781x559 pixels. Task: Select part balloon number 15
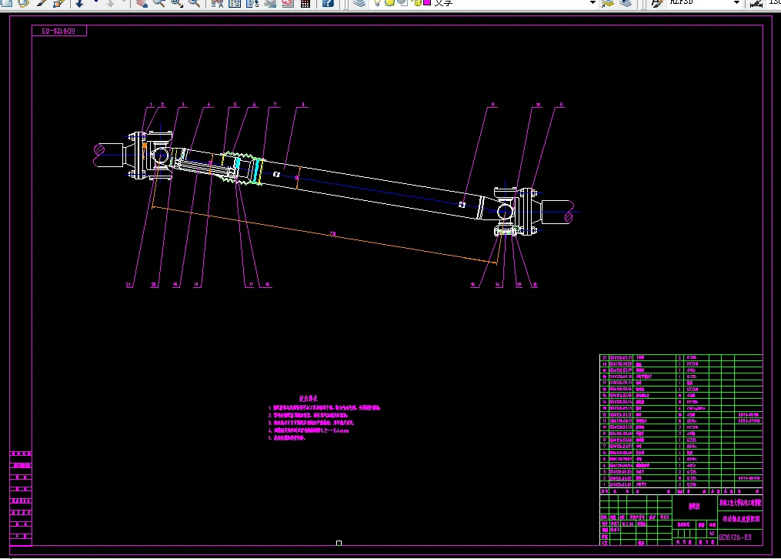472,285
